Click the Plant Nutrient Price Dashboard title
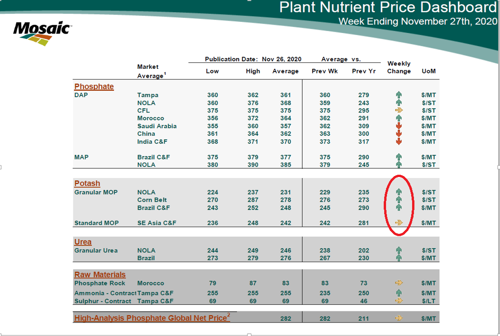This screenshot has width=500, height=336. point(388,7)
